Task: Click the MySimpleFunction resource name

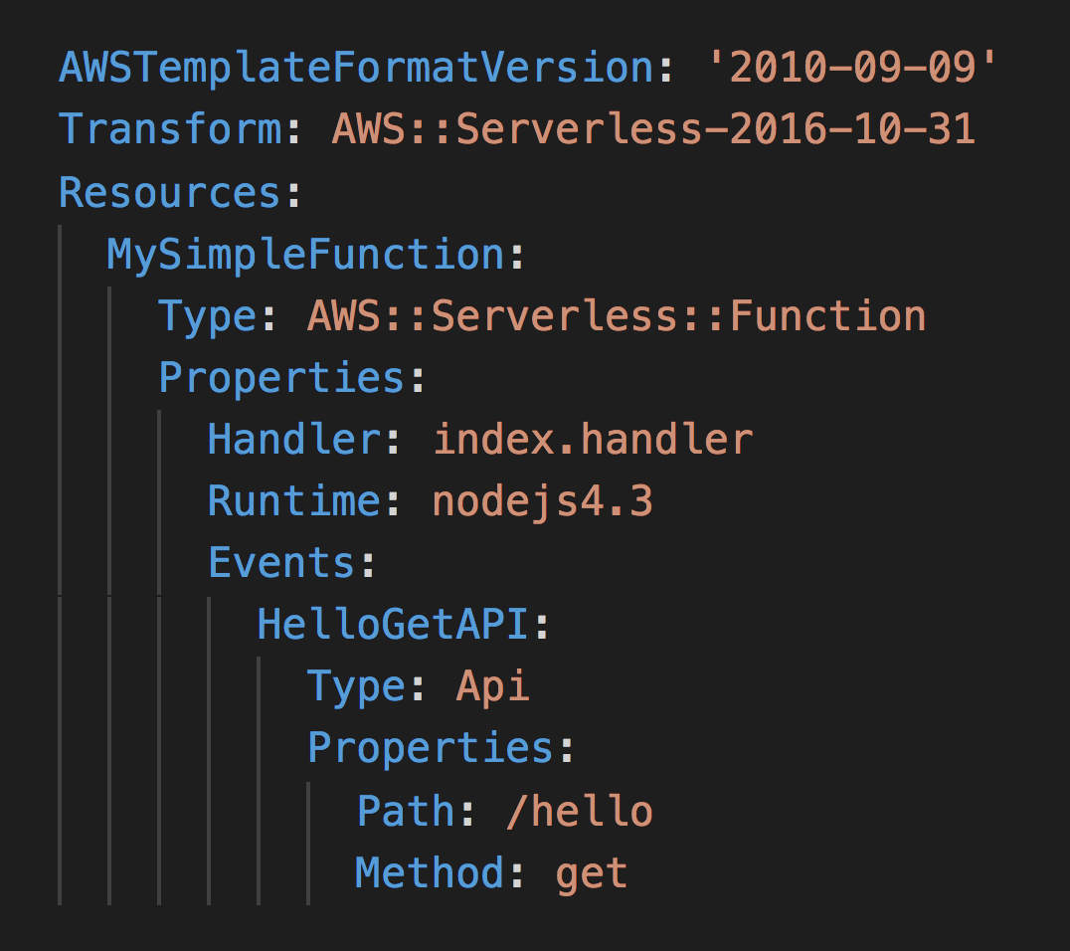Action: (305, 254)
